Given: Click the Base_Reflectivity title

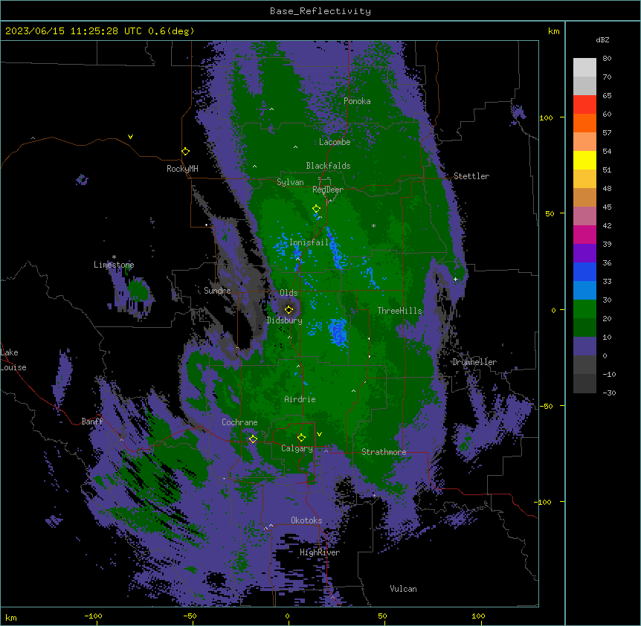Looking at the screenshot, I should (x=320, y=11).
